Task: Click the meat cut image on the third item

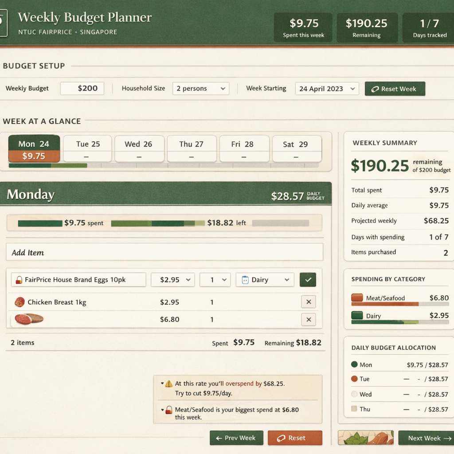Action: (x=28, y=320)
